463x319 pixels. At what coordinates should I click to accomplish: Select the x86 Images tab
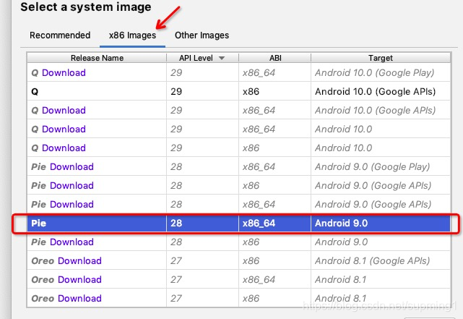(x=132, y=35)
